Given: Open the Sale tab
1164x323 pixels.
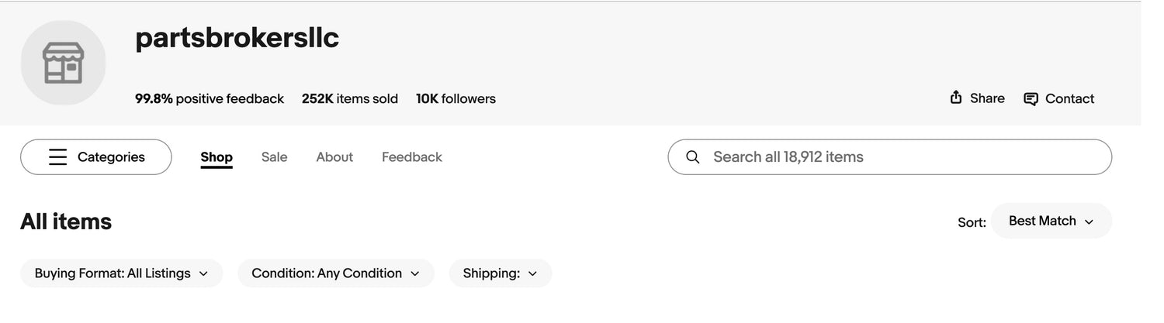Looking at the screenshot, I should (x=274, y=157).
